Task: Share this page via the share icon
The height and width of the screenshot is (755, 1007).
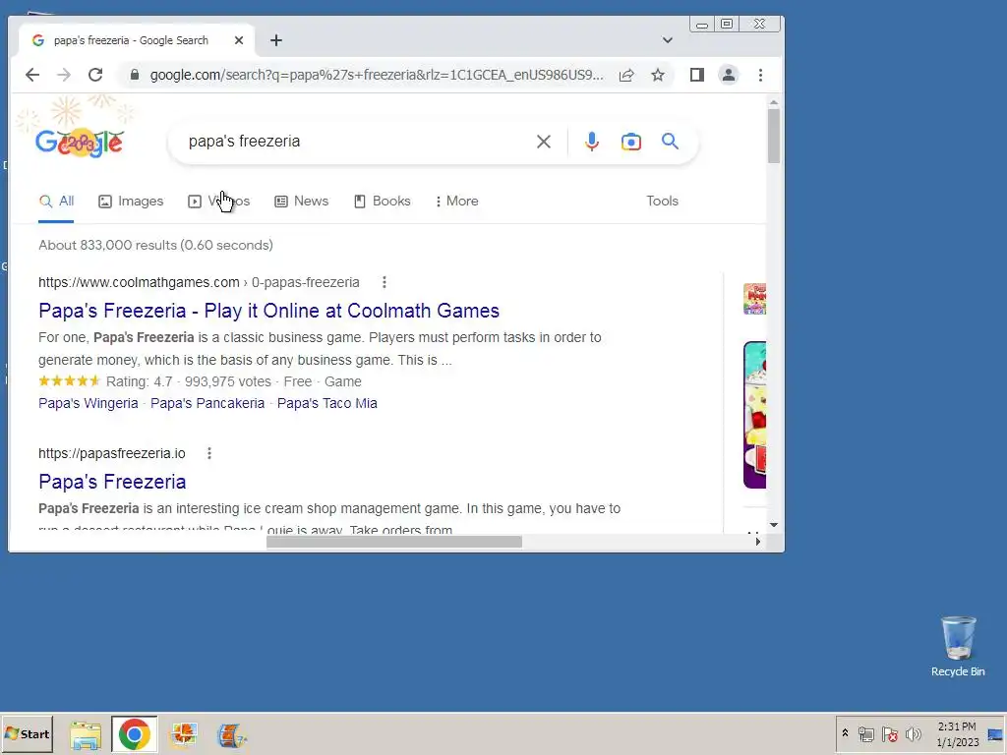Action: pyautogui.click(x=626, y=75)
